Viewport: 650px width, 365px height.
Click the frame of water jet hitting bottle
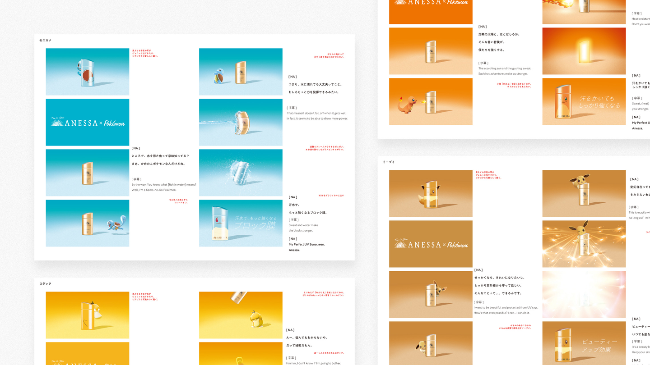point(241,122)
